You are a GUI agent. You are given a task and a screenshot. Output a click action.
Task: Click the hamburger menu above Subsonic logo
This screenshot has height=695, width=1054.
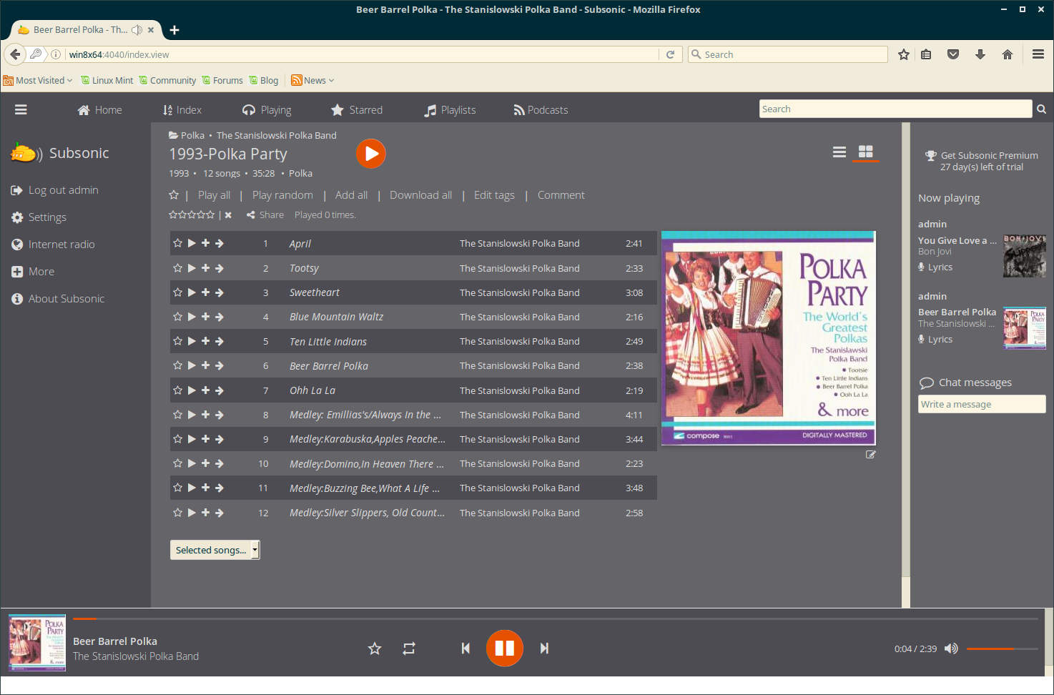[21, 109]
